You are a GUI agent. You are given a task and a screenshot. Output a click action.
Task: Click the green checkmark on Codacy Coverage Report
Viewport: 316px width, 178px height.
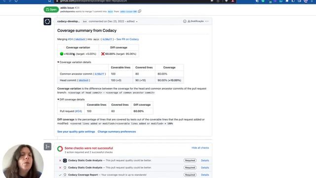[60, 175]
